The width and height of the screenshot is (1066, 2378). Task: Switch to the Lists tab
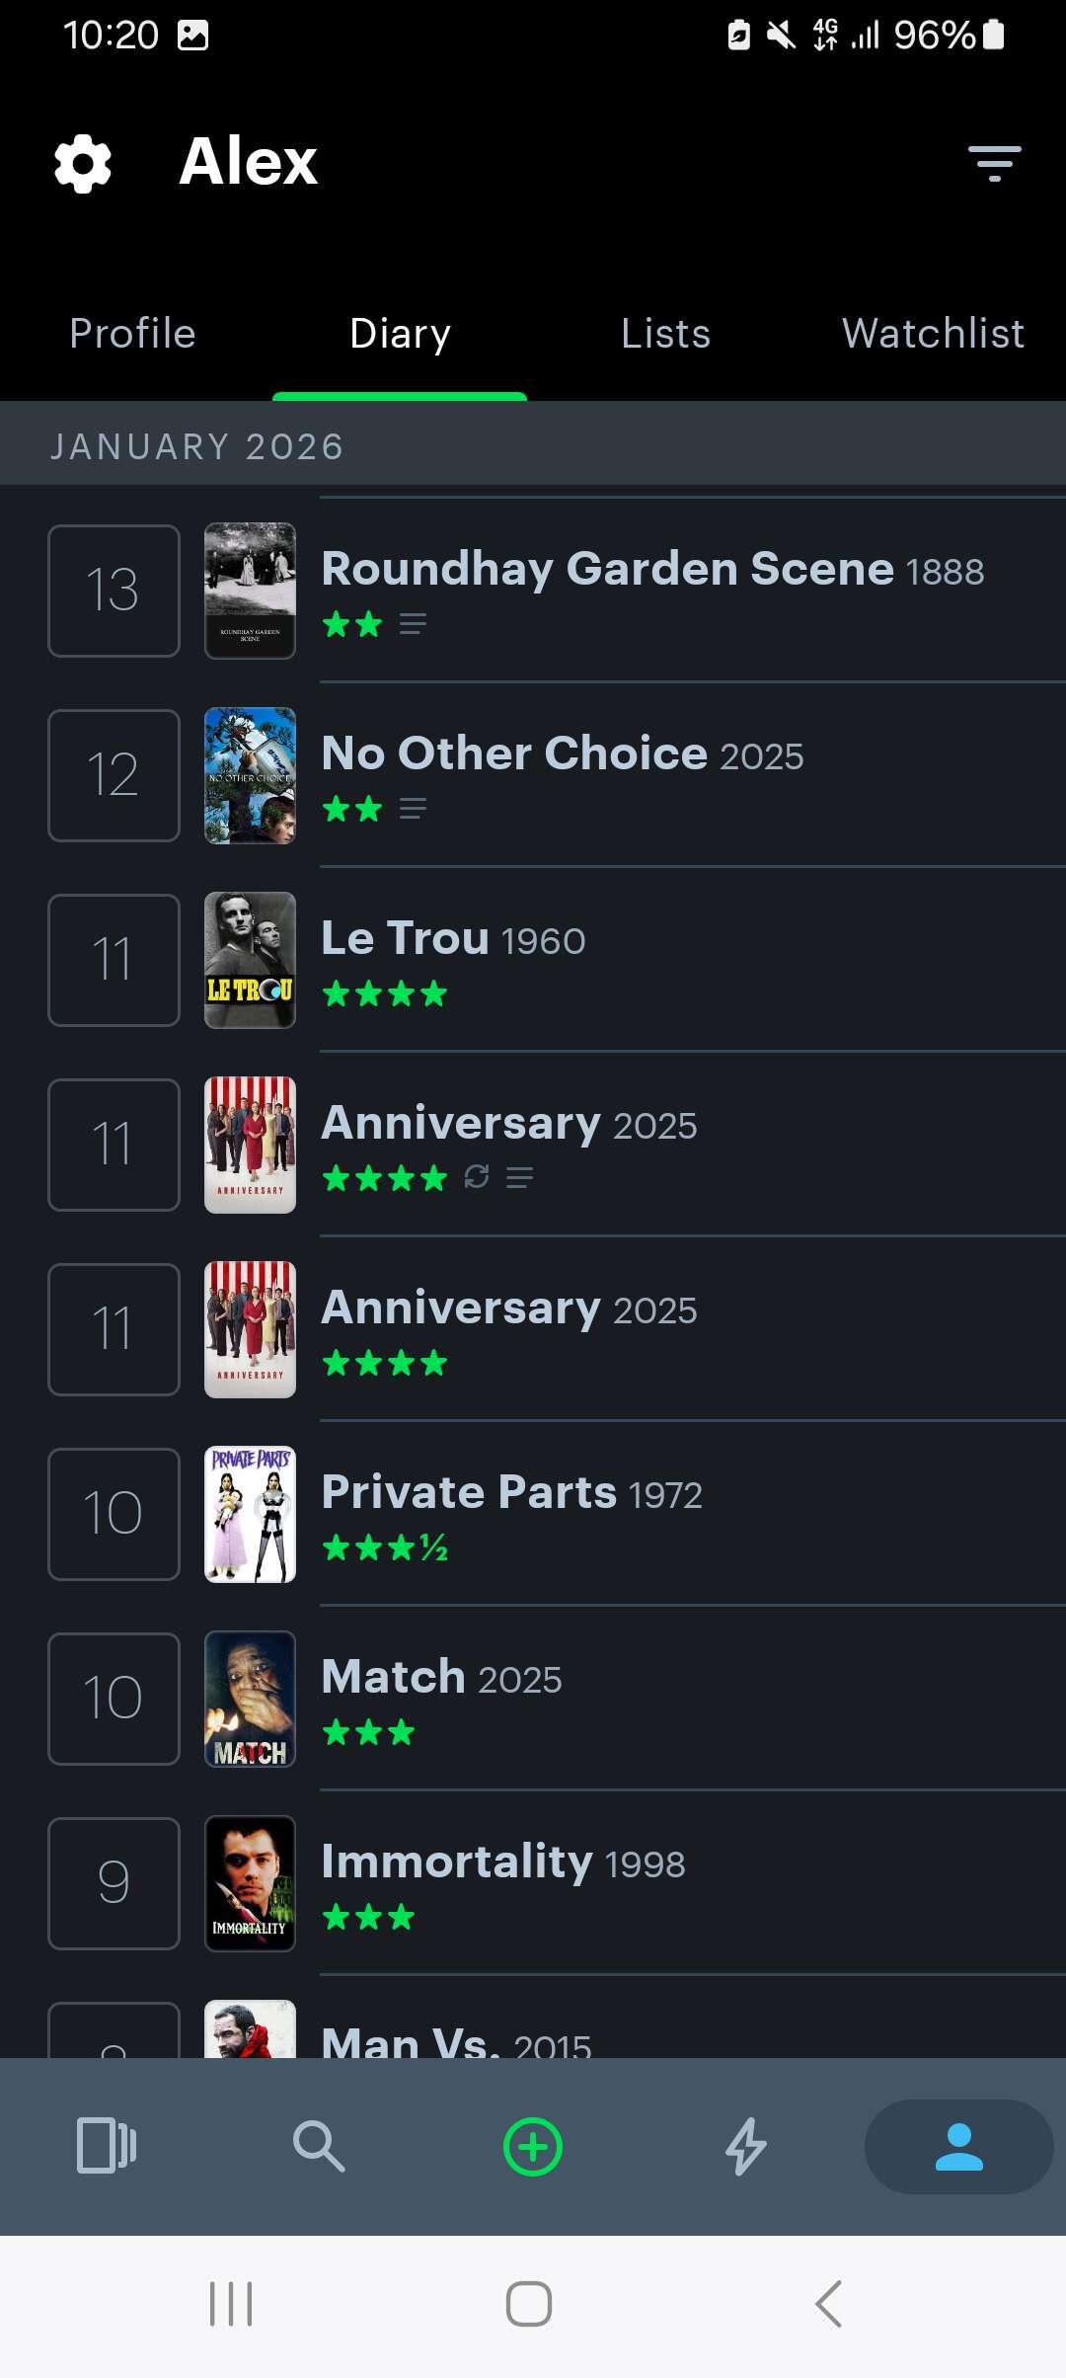pos(666,334)
